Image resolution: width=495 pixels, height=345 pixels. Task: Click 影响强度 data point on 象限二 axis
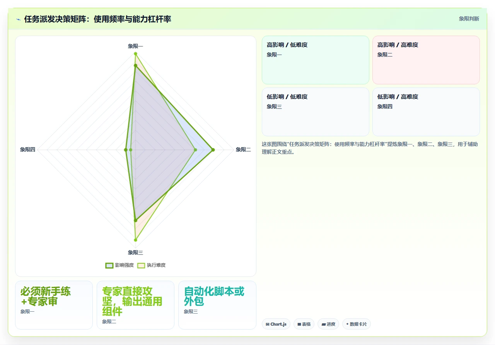point(213,149)
